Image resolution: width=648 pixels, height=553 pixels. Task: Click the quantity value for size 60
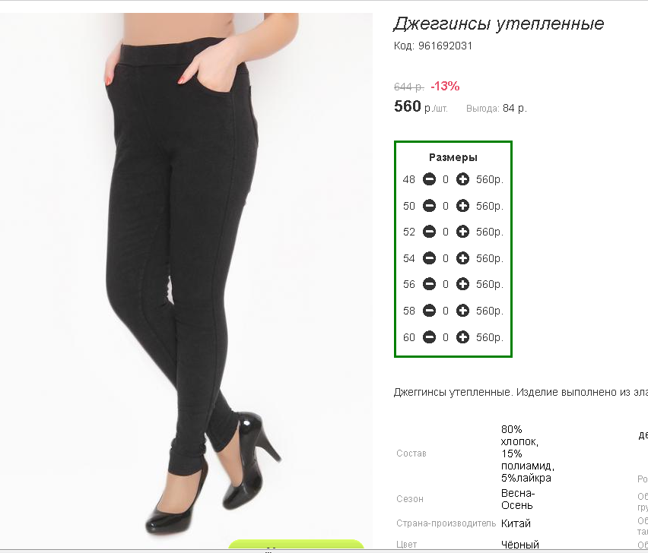pyautogui.click(x=446, y=337)
